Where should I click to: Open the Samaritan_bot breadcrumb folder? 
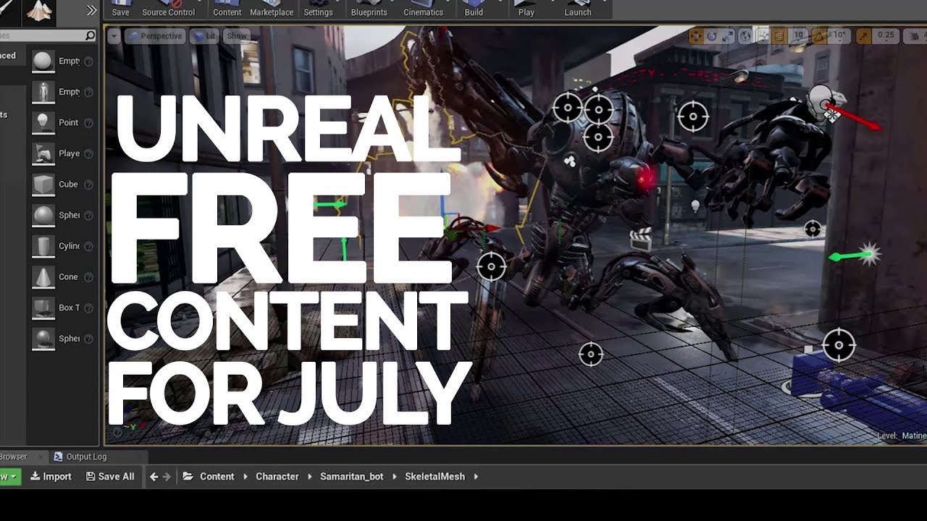coord(351,476)
